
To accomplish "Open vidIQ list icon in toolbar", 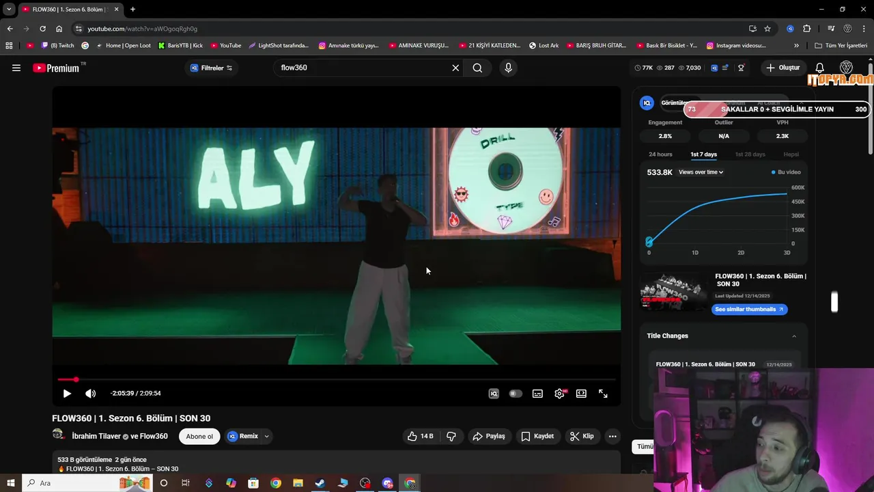I will point(725,68).
